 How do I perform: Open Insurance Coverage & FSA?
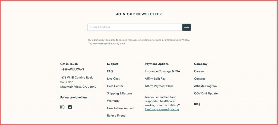(x=162, y=71)
